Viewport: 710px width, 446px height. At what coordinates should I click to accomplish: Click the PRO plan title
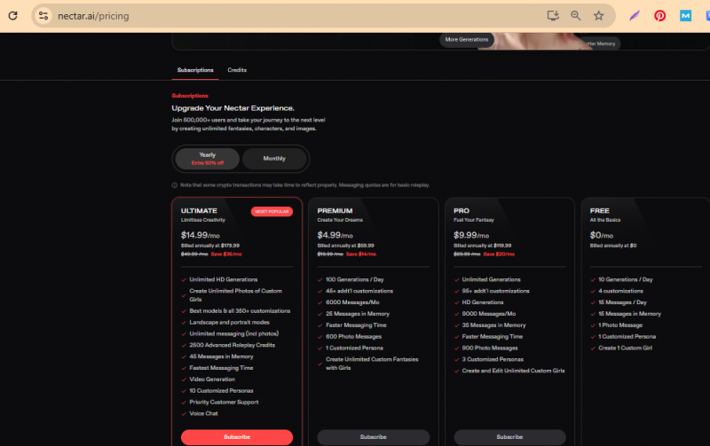tap(461, 211)
